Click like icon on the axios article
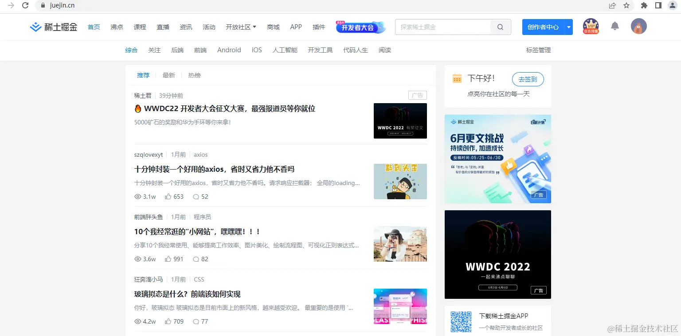The width and height of the screenshot is (681, 336). click(x=168, y=197)
